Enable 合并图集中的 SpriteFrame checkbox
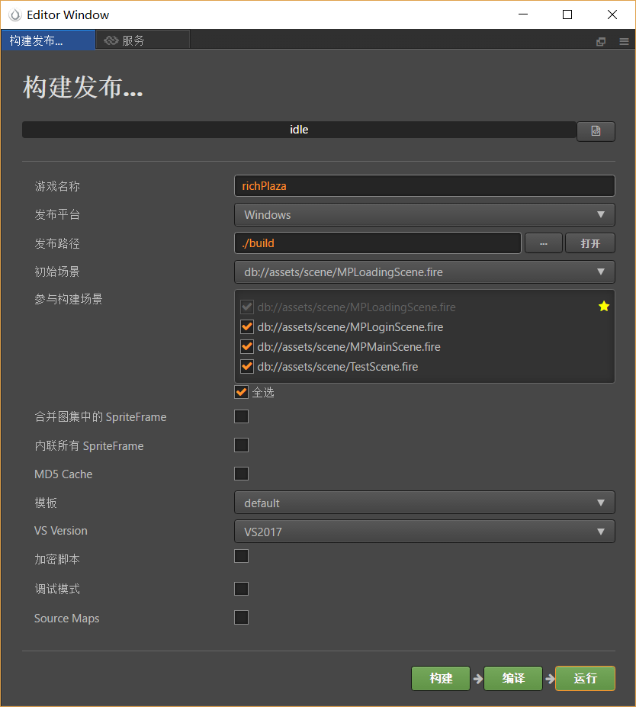 tap(241, 416)
